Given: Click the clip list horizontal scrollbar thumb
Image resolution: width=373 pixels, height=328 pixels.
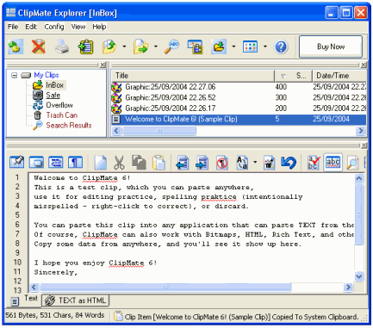Looking at the screenshot, I should click(x=159, y=131).
